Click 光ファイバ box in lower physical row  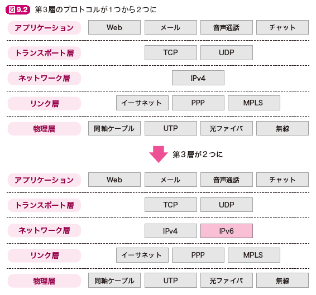(227, 281)
